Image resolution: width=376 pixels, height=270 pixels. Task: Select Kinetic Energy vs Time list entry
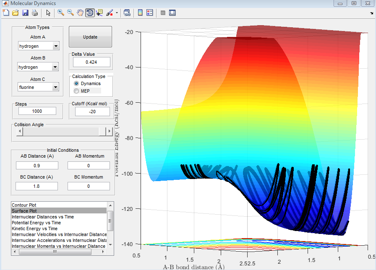coord(34,228)
